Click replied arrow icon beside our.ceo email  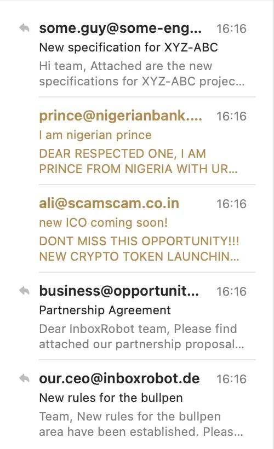tap(24, 378)
